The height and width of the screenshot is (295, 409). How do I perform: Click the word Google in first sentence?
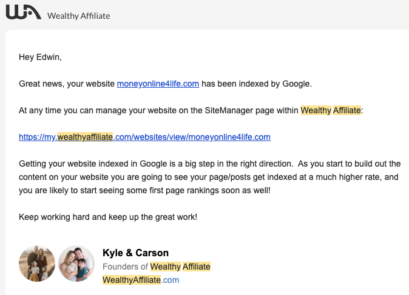tap(296, 84)
